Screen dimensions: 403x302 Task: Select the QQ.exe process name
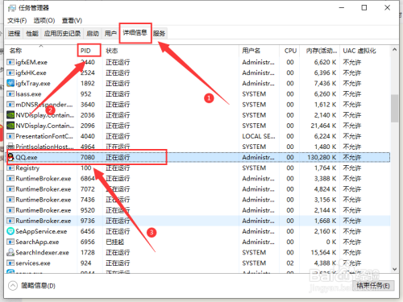27,157
